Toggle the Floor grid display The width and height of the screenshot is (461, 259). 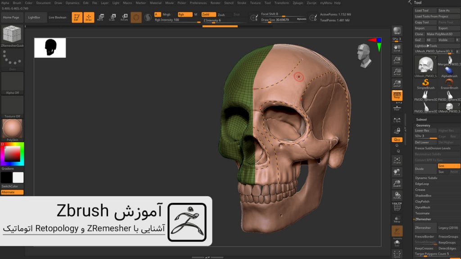pyautogui.click(x=397, y=107)
